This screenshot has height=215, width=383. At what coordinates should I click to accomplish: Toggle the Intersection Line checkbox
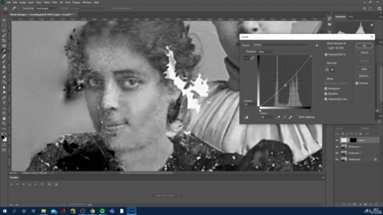tap(326, 99)
